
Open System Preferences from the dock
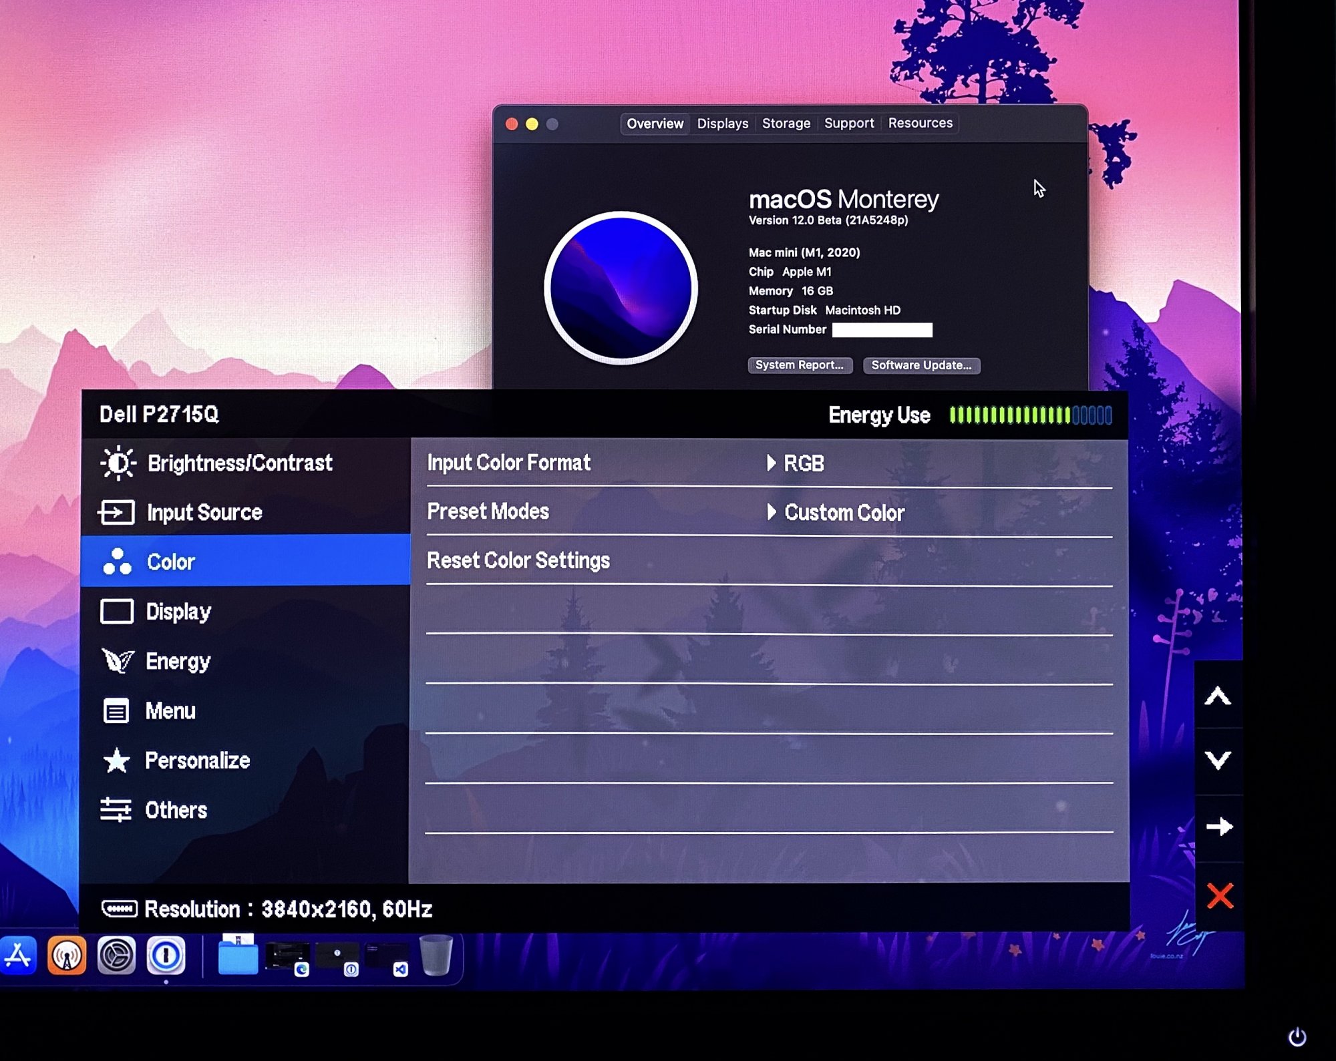point(116,956)
